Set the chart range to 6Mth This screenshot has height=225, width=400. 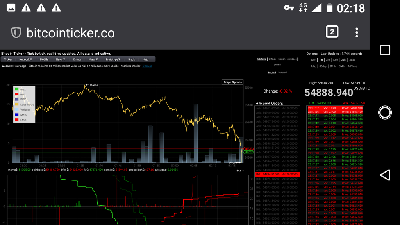(342, 66)
